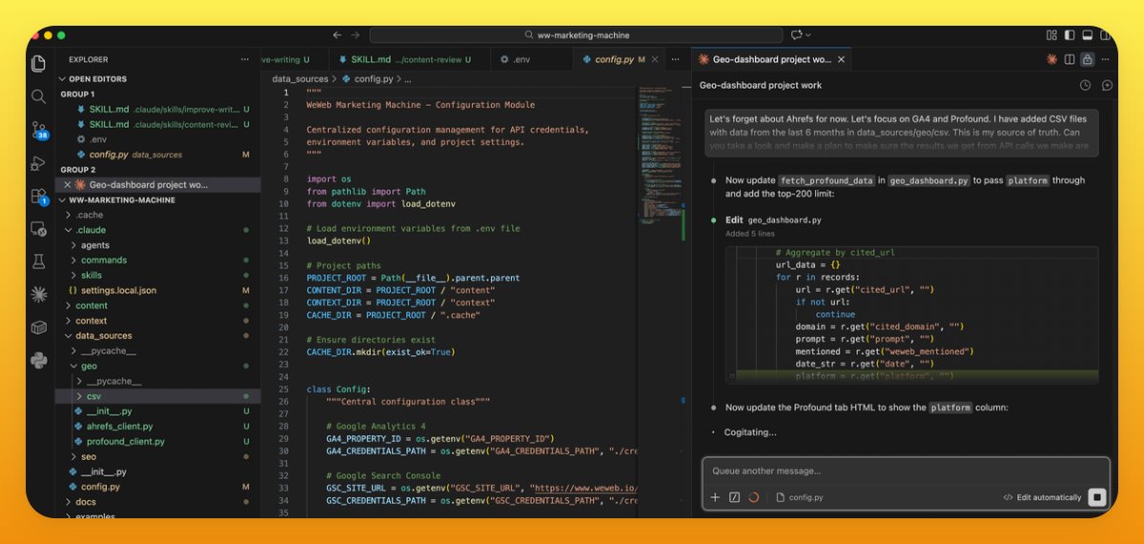The height and width of the screenshot is (544, 1144).
Task: Open settings.local.json file
Action: pyautogui.click(x=118, y=291)
